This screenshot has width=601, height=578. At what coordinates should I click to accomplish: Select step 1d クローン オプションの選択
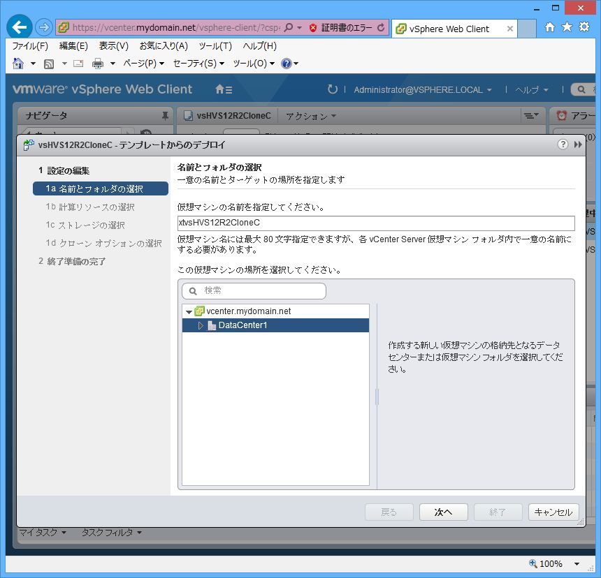coord(103,243)
